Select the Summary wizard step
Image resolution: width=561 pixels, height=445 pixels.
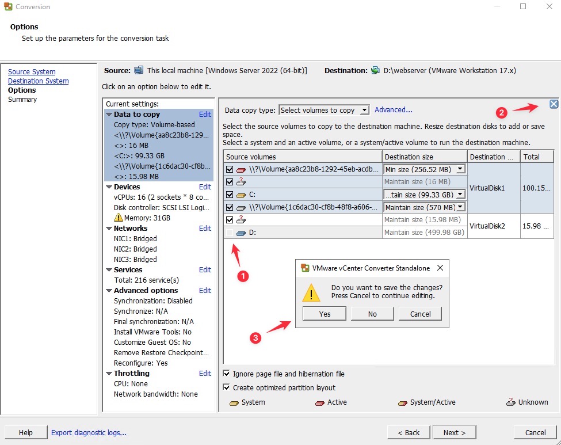[x=22, y=100]
